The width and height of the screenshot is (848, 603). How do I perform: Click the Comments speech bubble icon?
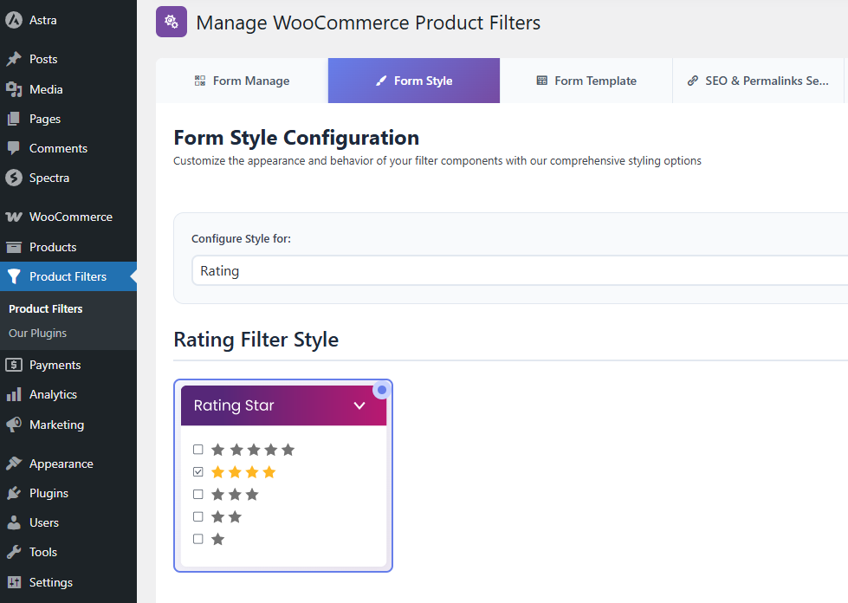click(x=14, y=148)
